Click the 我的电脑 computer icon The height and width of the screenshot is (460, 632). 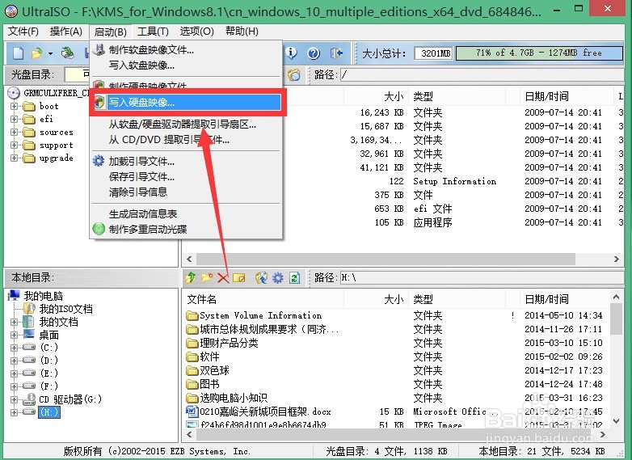(x=14, y=296)
